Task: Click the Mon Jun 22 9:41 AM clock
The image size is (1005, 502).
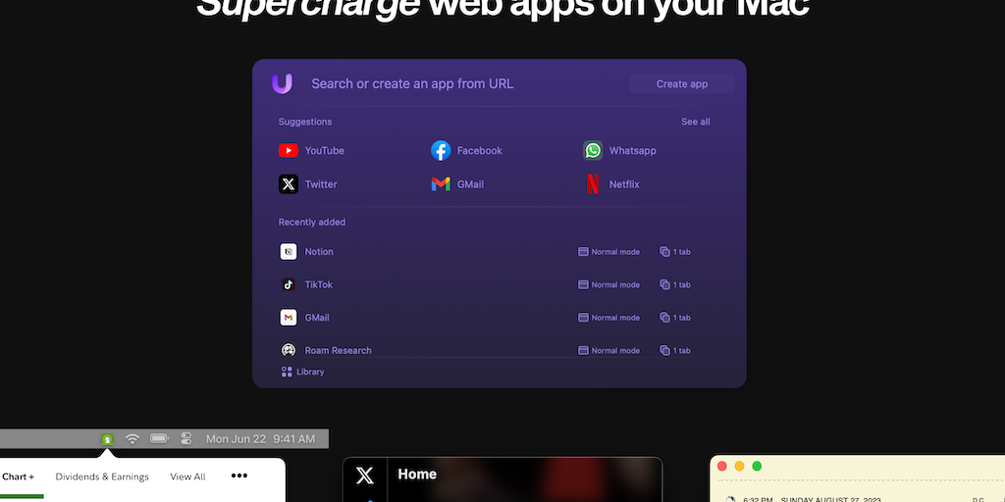Action: [x=260, y=439]
